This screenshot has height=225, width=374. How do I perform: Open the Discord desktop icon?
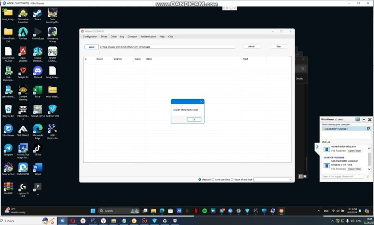click(38, 72)
